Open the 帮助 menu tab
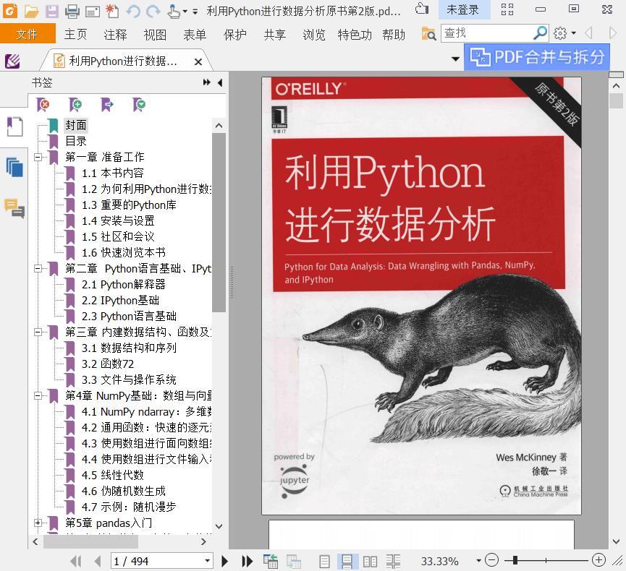Image resolution: width=626 pixels, height=571 pixels. 394,35
